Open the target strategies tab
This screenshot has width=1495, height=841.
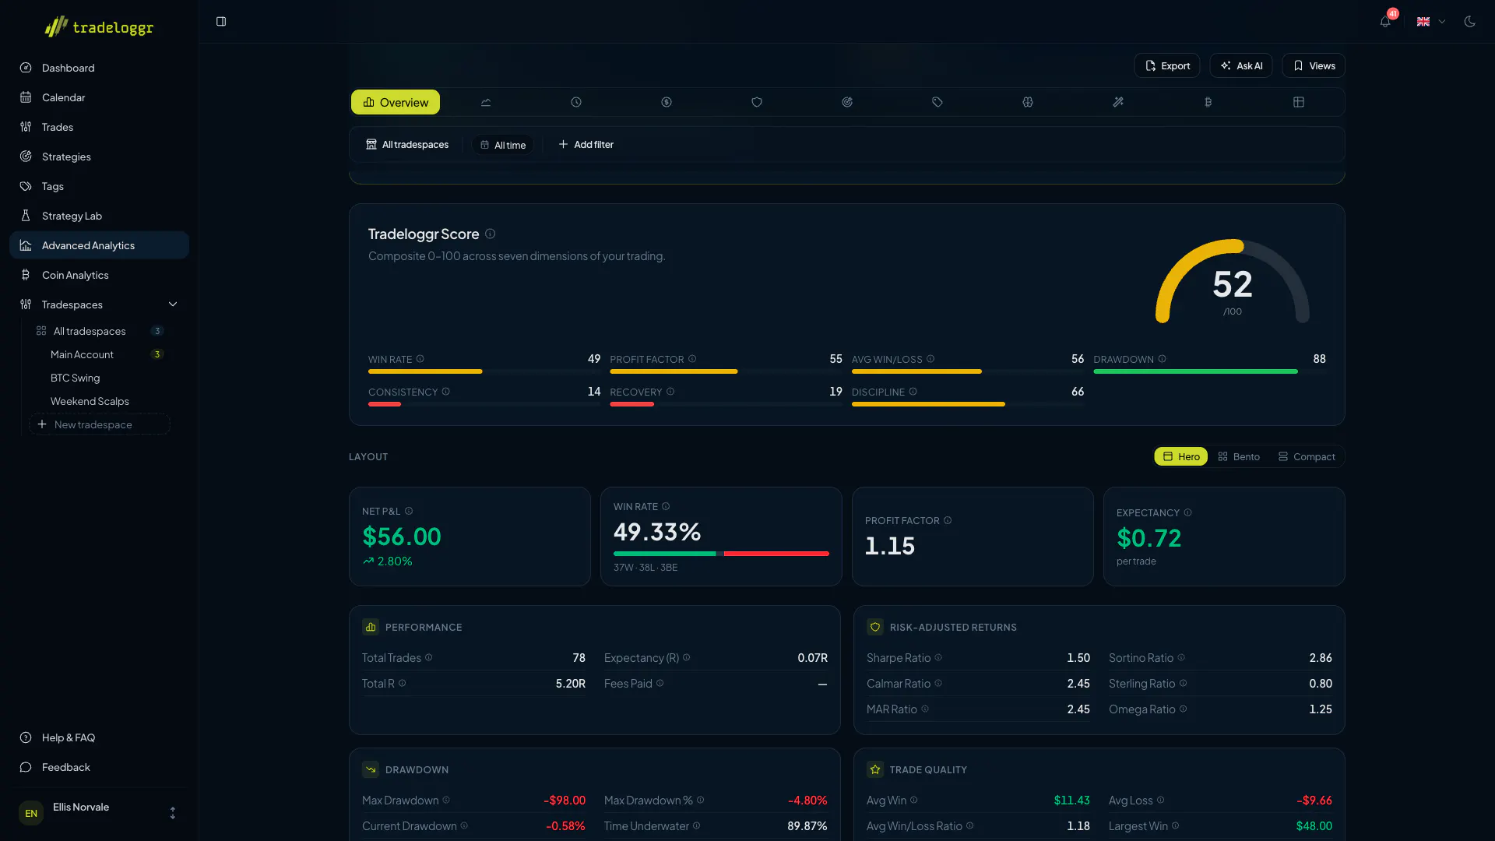pyautogui.click(x=847, y=102)
